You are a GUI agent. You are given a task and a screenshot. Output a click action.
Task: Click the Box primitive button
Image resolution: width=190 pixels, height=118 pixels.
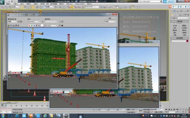click(175, 26)
